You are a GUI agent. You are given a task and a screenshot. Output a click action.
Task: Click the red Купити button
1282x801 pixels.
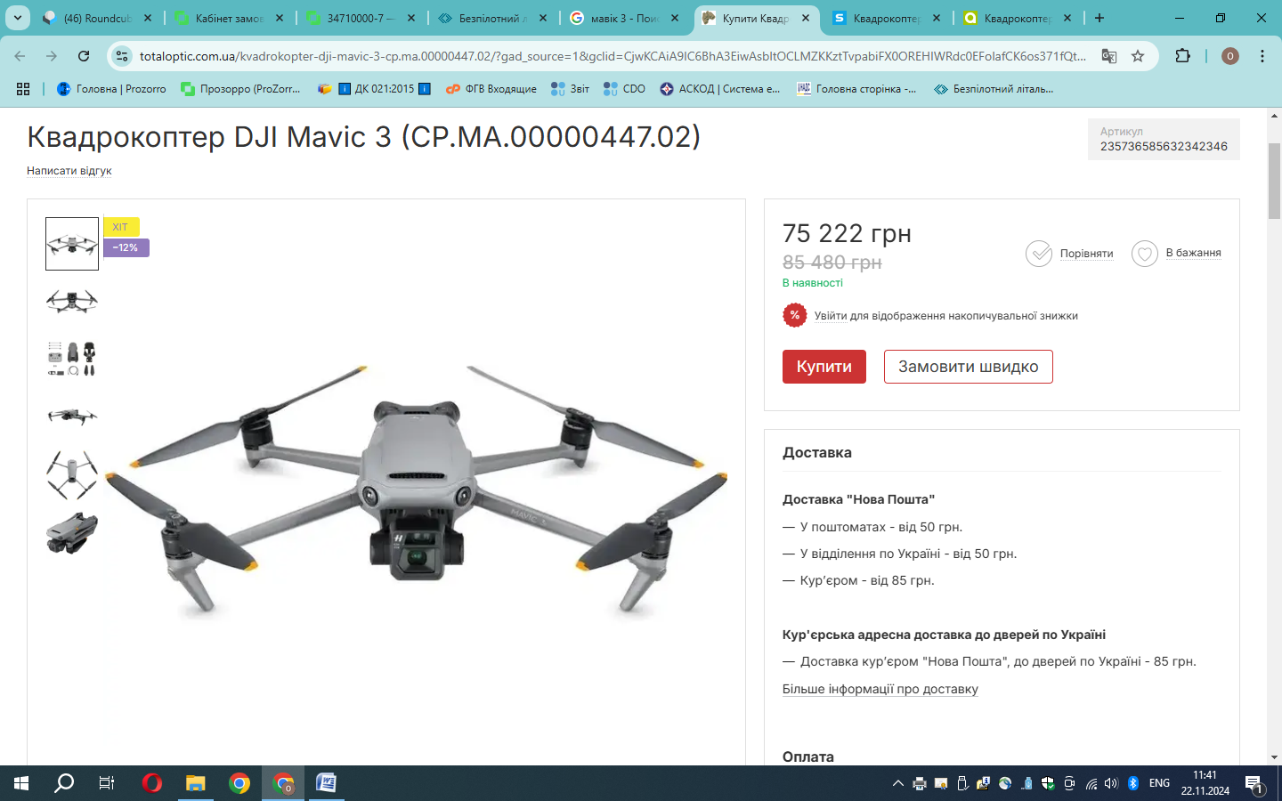(x=824, y=367)
